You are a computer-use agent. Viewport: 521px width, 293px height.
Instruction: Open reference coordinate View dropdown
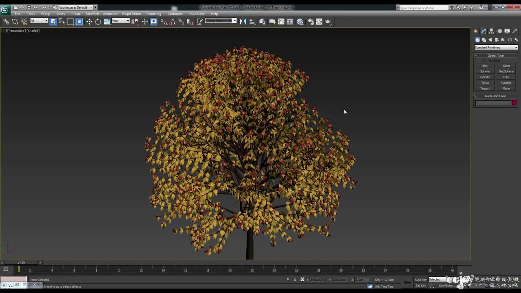pos(120,21)
